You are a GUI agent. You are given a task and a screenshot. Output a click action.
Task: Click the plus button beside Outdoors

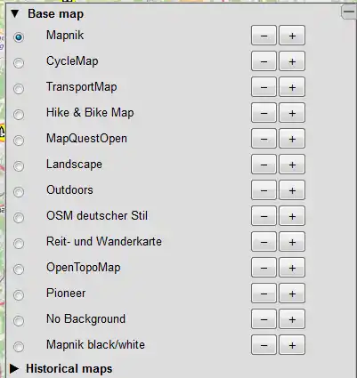(292, 190)
